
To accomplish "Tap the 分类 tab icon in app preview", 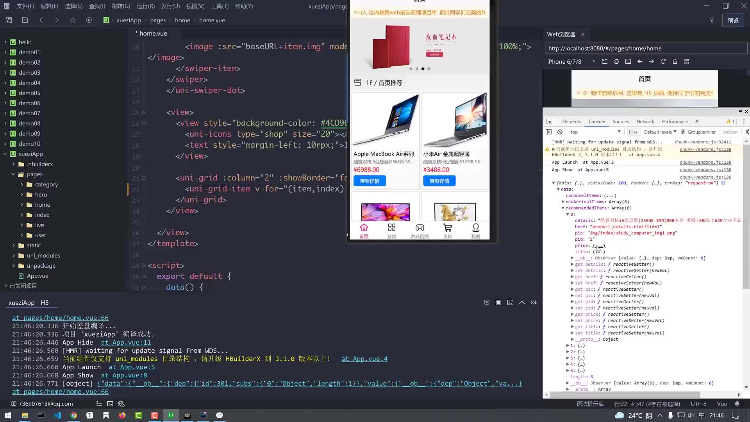I will click(x=391, y=231).
